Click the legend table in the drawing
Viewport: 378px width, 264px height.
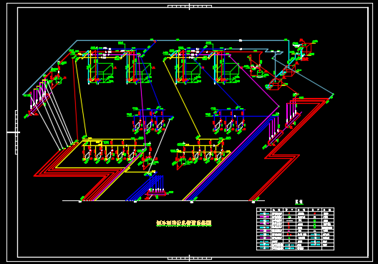tap(295, 229)
